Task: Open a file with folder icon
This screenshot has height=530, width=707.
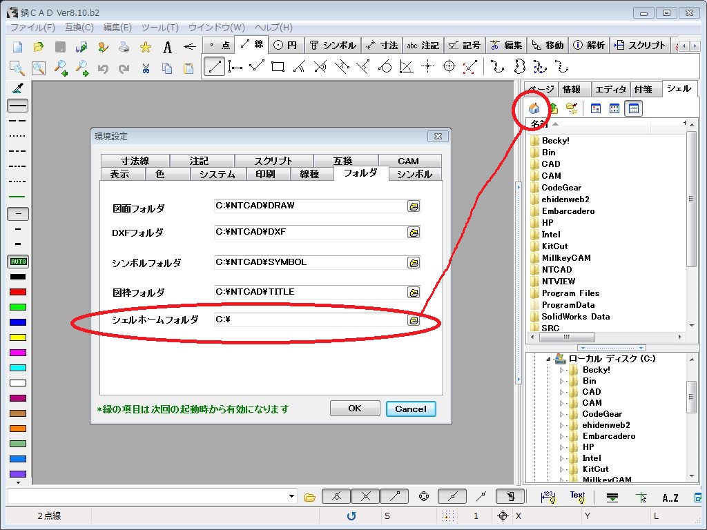Action: [x=39, y=46]
